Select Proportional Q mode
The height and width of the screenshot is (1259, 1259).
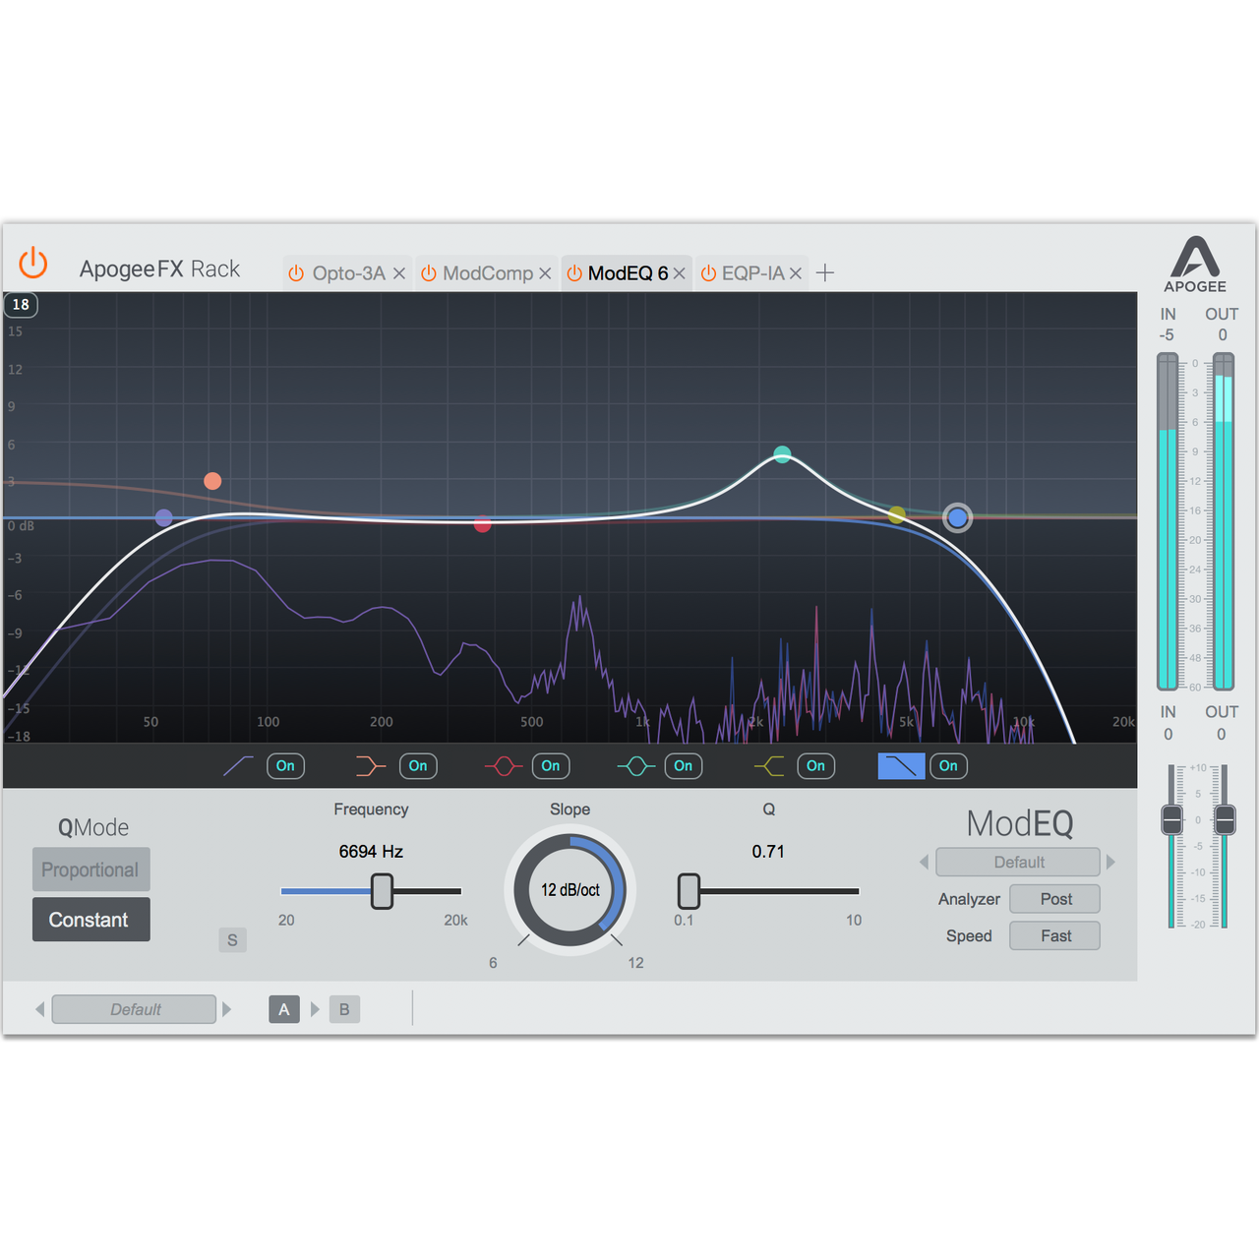90,869
